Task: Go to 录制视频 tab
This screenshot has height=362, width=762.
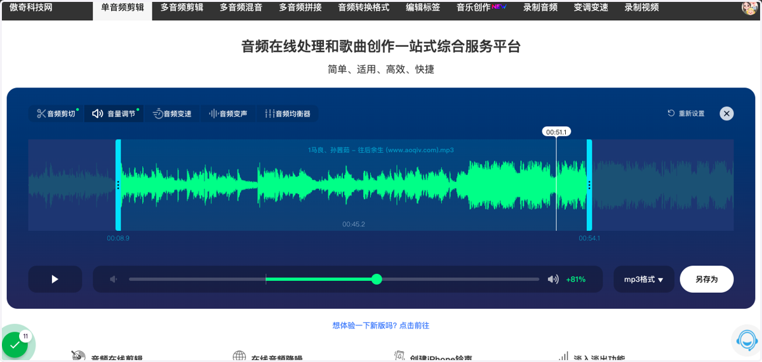Action: [641, 8]
